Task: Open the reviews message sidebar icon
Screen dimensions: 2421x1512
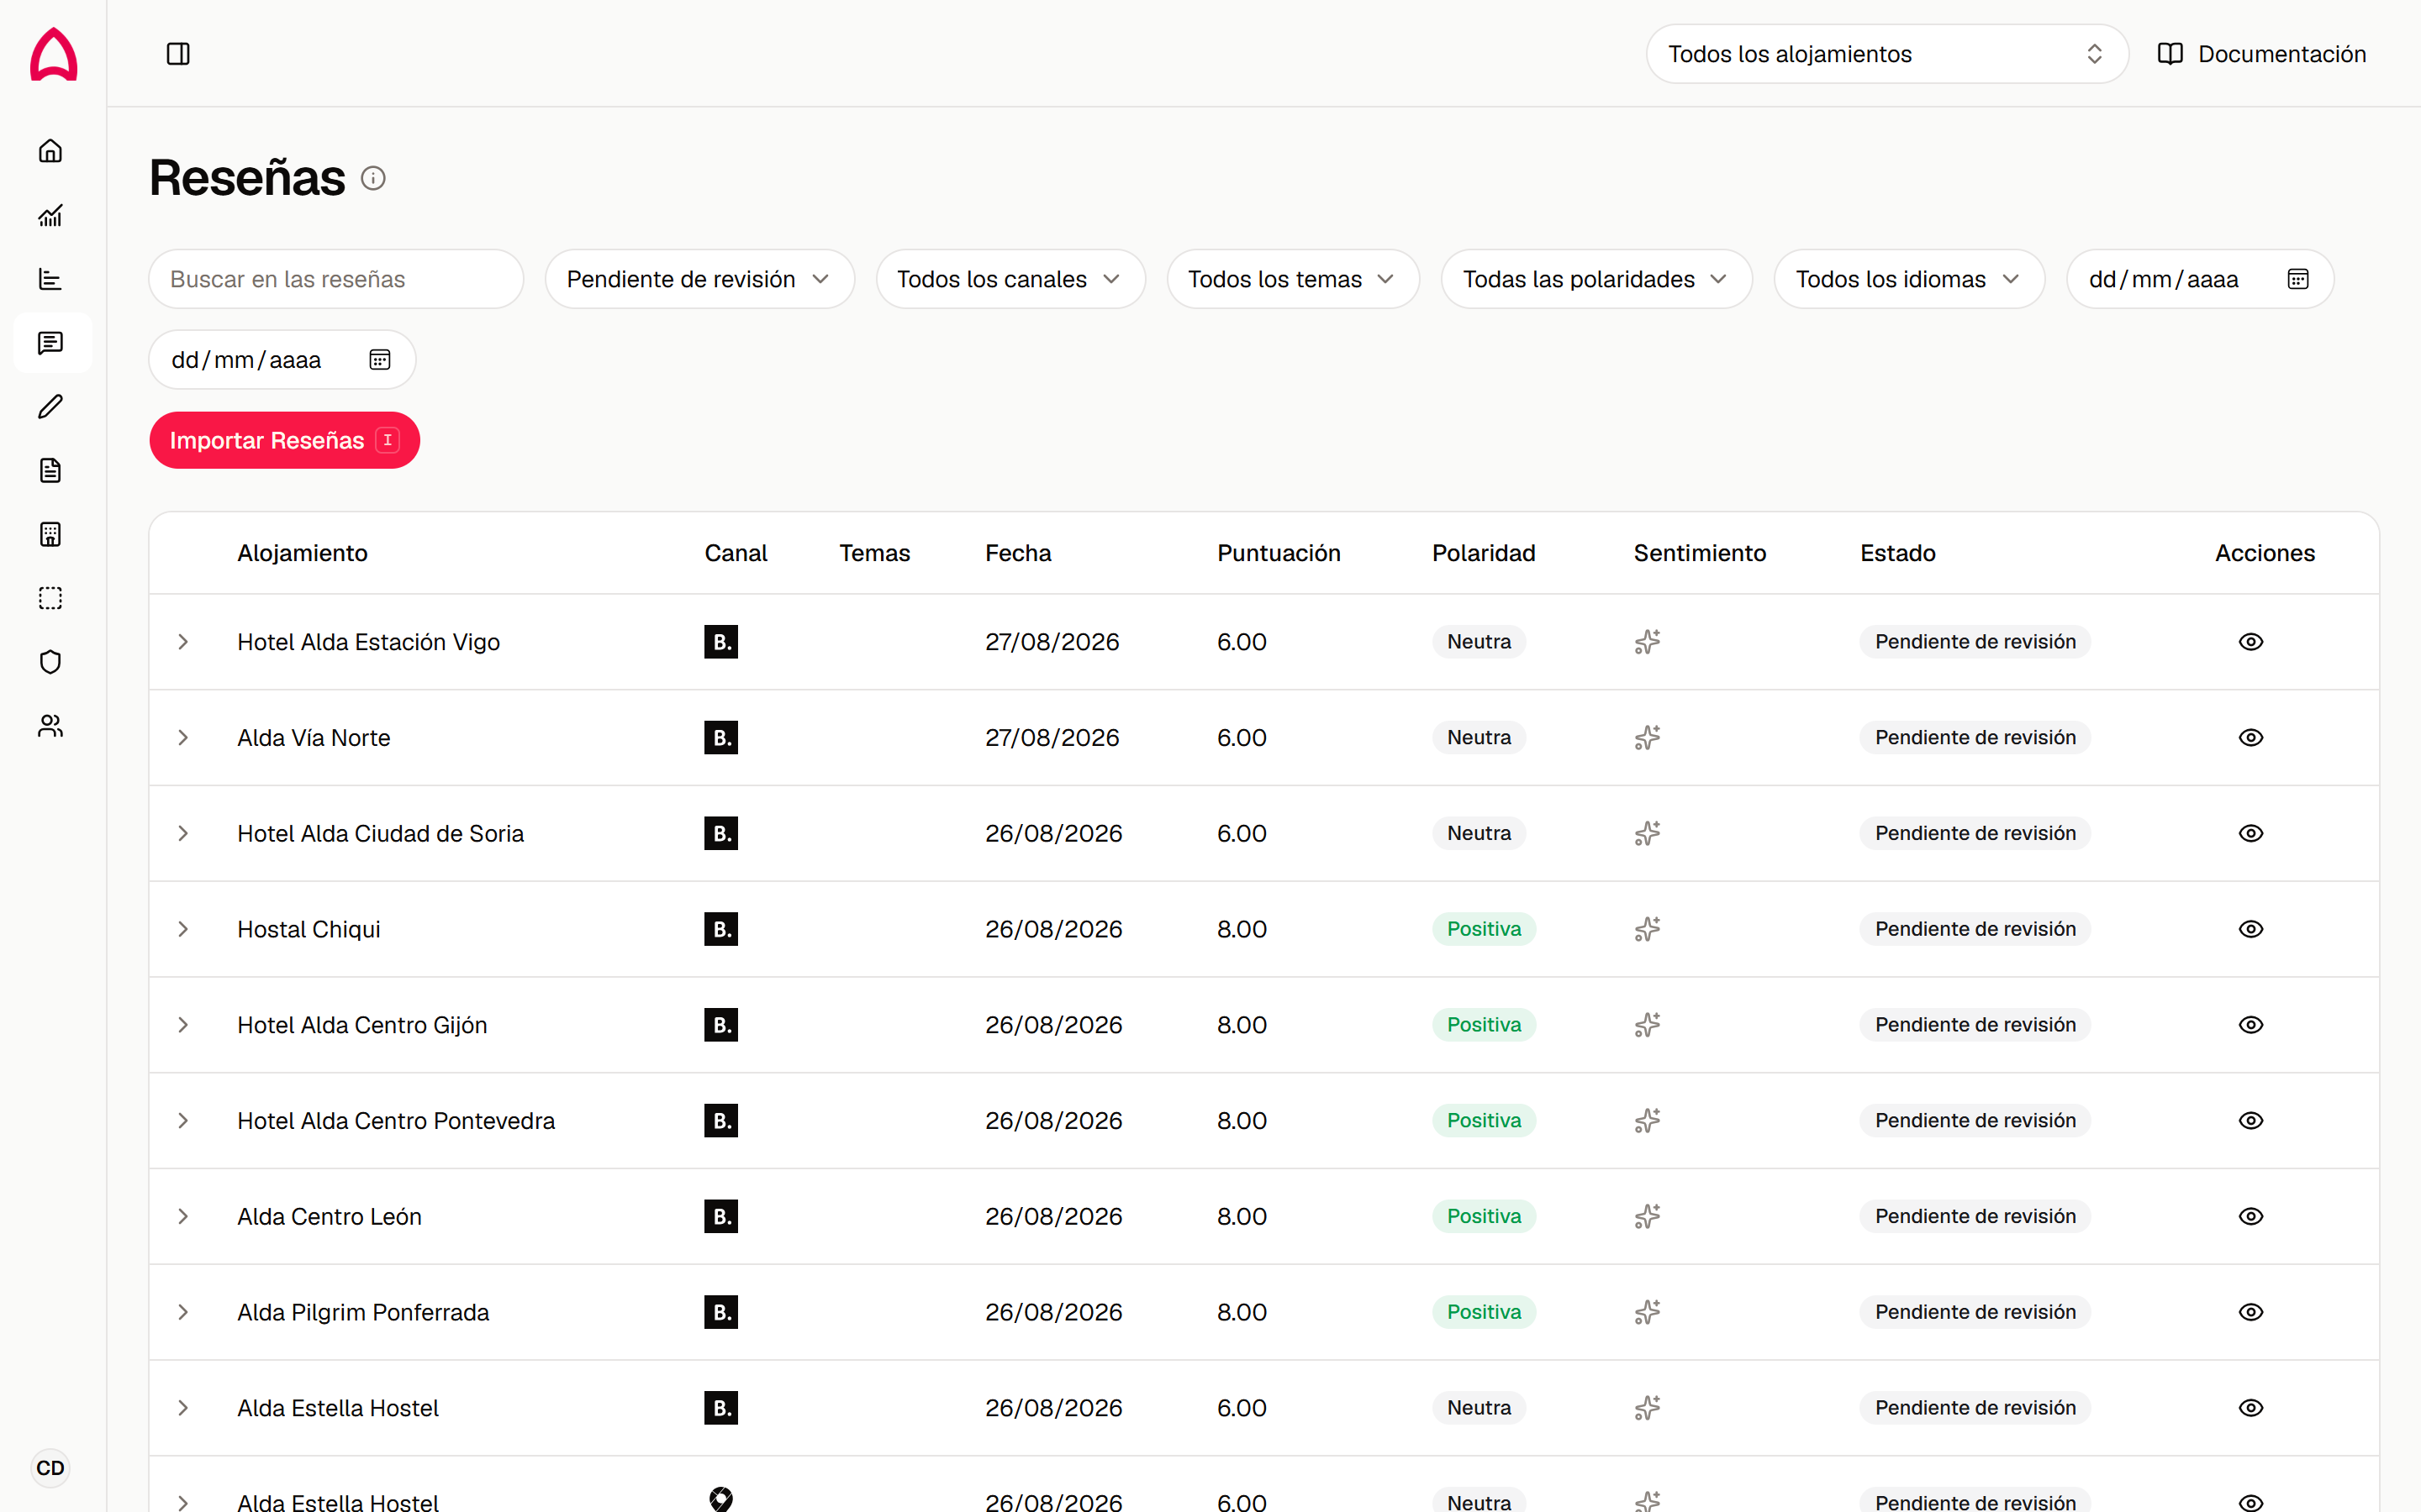Action: tap(51, 343)
